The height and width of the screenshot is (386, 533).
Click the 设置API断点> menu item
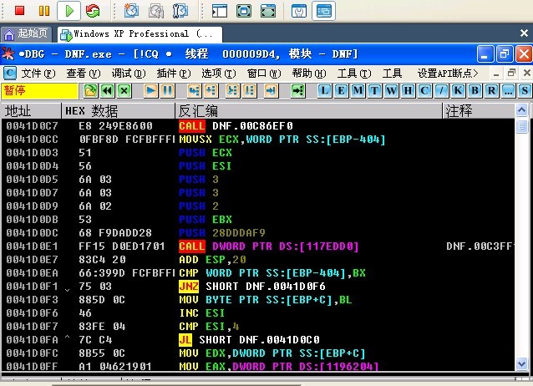tap(447, 74)
